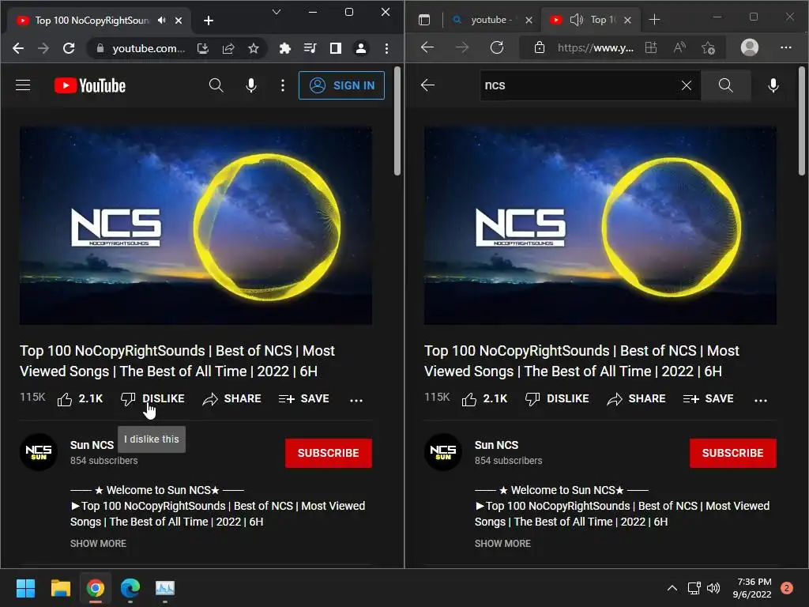This screenshot has width=809, height=607.
Task: Click search magnifier button in Edge YouTube
Action: [x=725, y=85]
